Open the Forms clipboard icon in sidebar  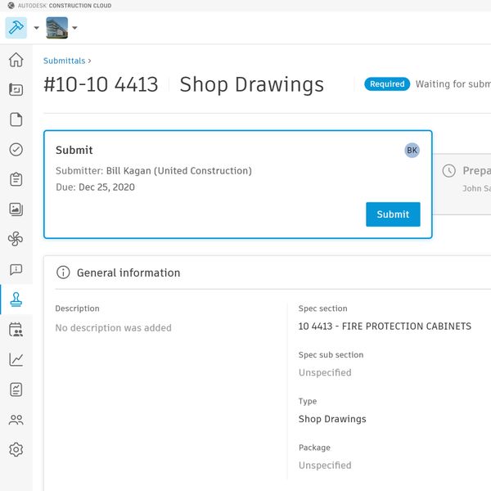pos(16,179)
